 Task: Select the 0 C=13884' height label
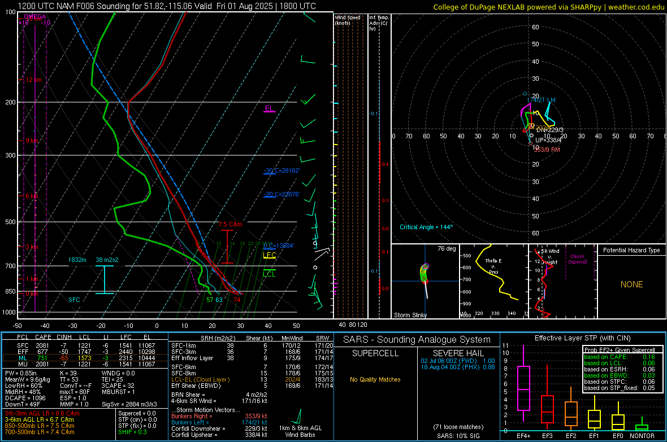click(279, 246)
